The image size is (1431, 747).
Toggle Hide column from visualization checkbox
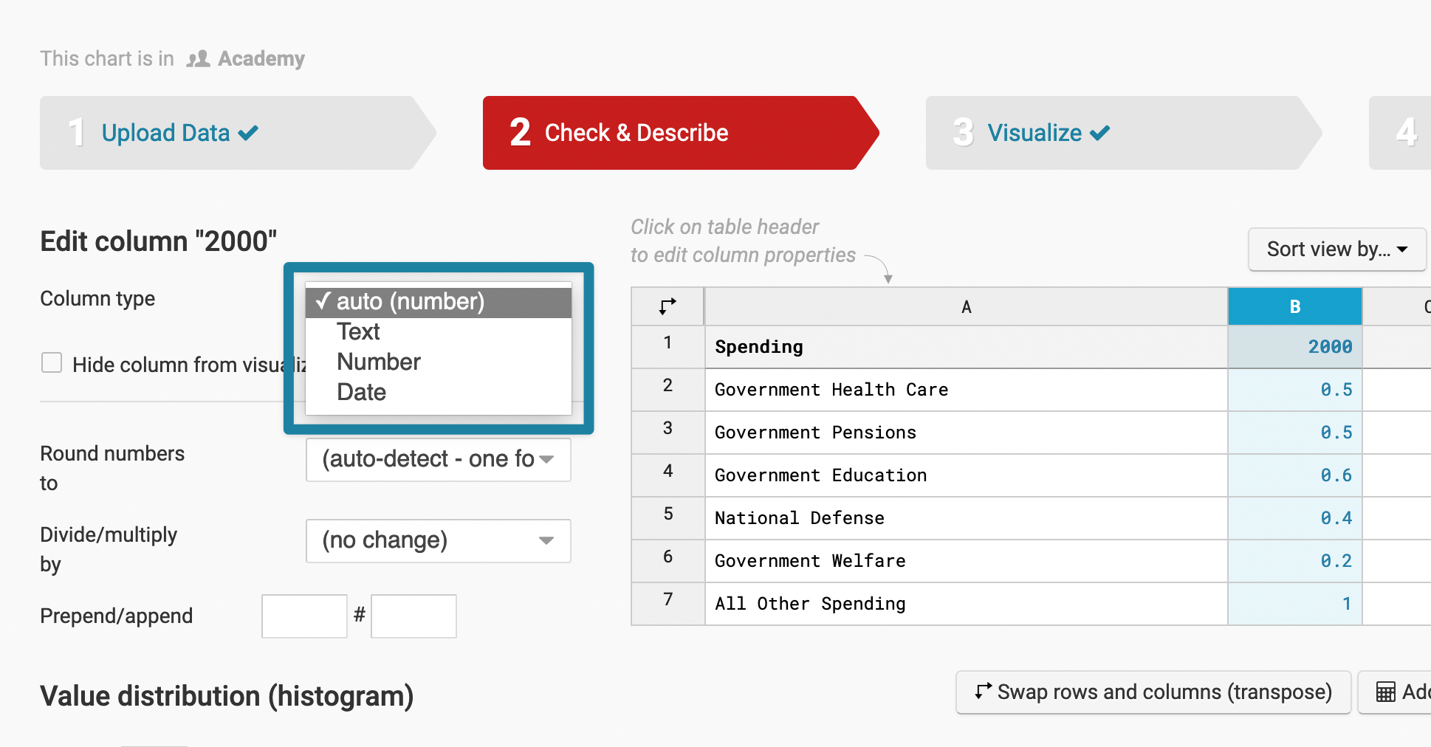52,363
